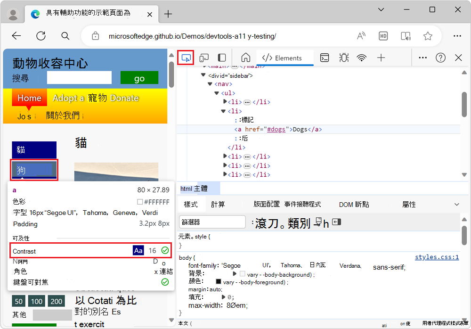Open the profile avatar icon

coord(13,14)
